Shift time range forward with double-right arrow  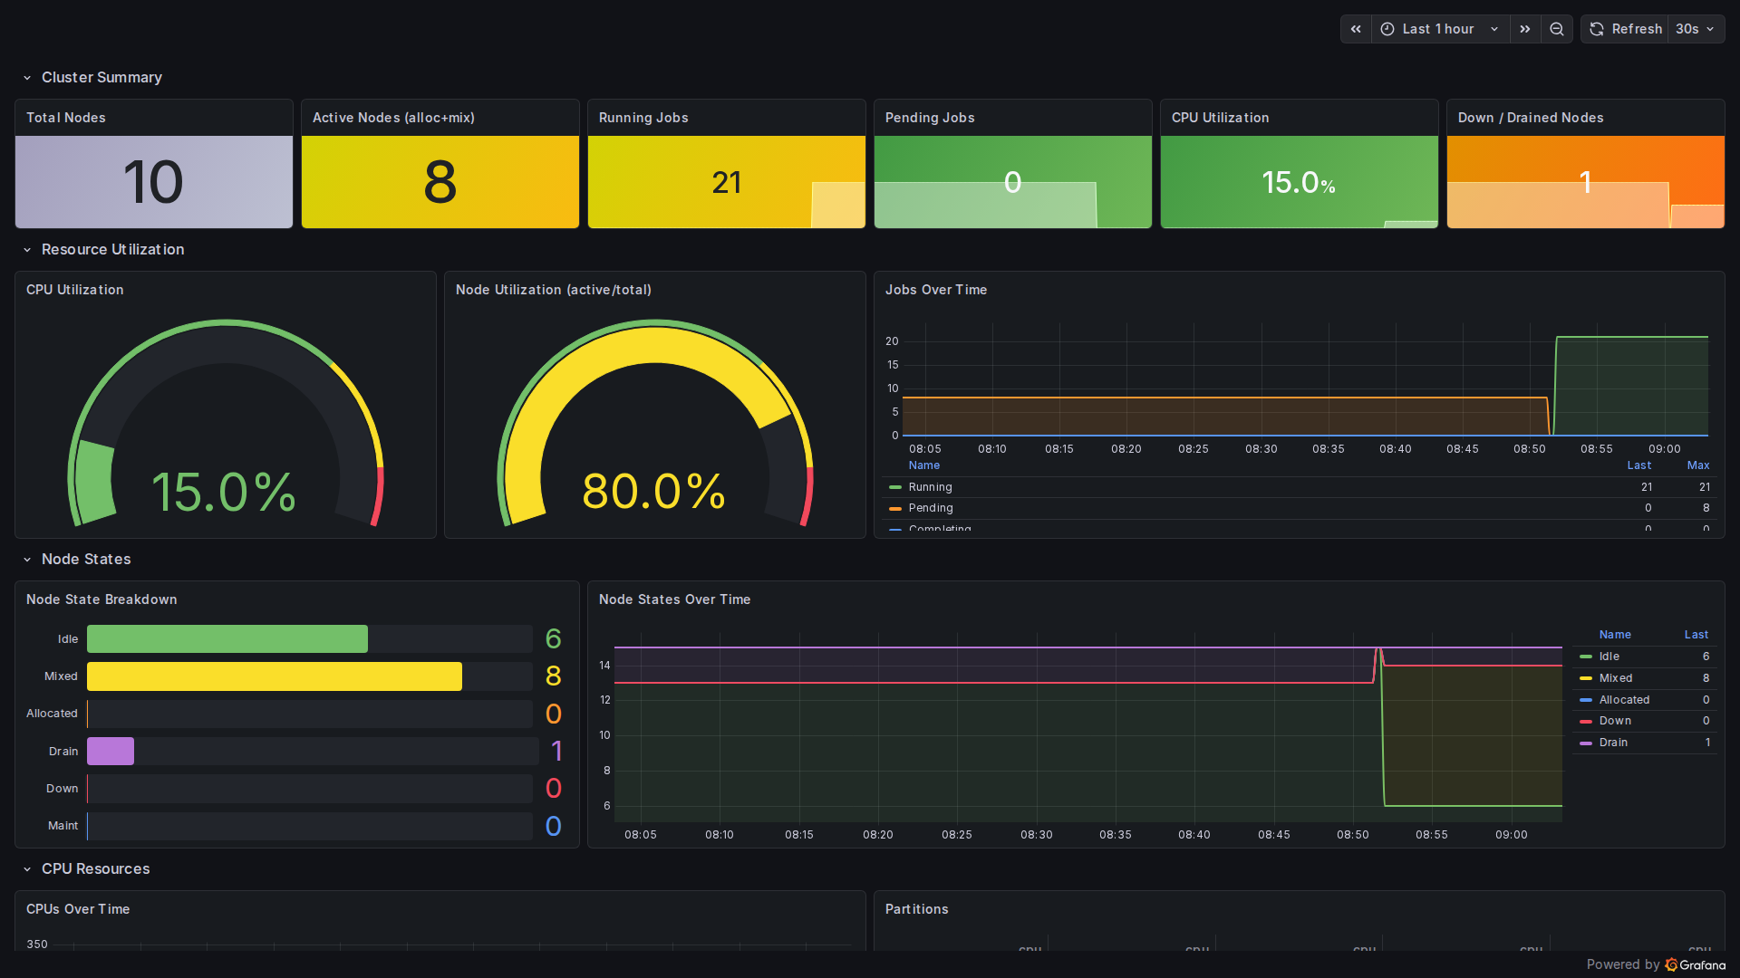click(x=1525, y=29)
